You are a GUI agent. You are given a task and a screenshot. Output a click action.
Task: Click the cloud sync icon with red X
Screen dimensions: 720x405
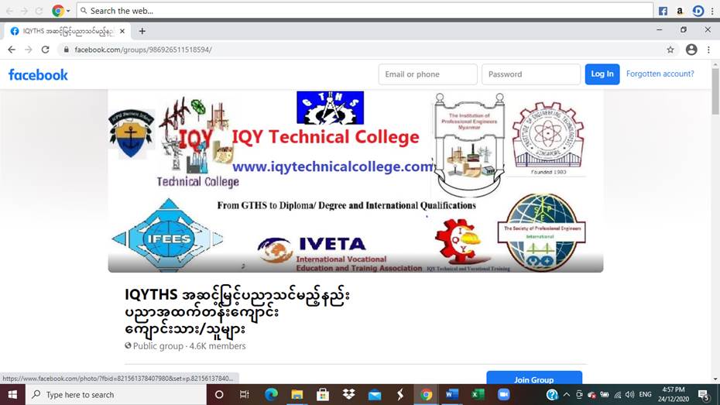click(x=592, y=394)
